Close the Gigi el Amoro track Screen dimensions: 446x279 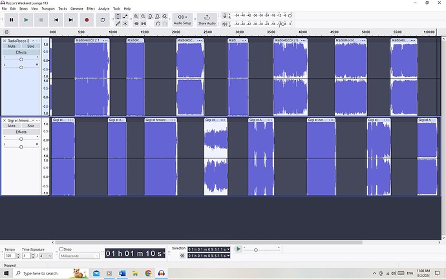click(5, 121)
